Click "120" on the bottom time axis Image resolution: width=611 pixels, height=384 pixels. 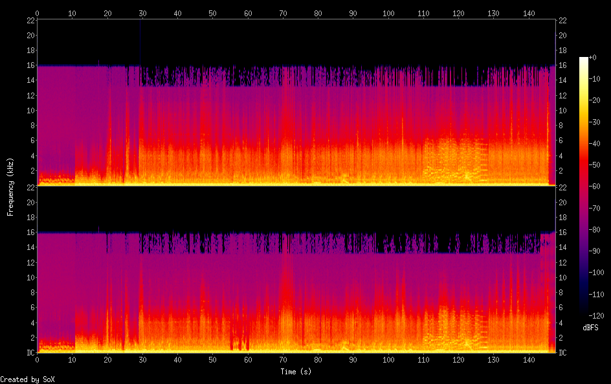tap(458, 360)
